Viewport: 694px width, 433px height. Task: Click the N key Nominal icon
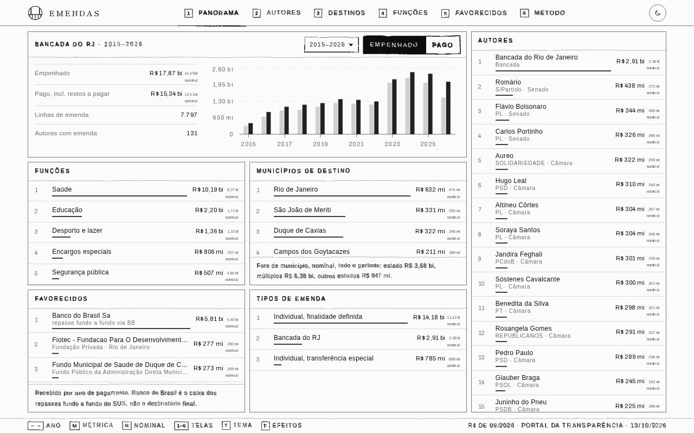click(126, 425)
